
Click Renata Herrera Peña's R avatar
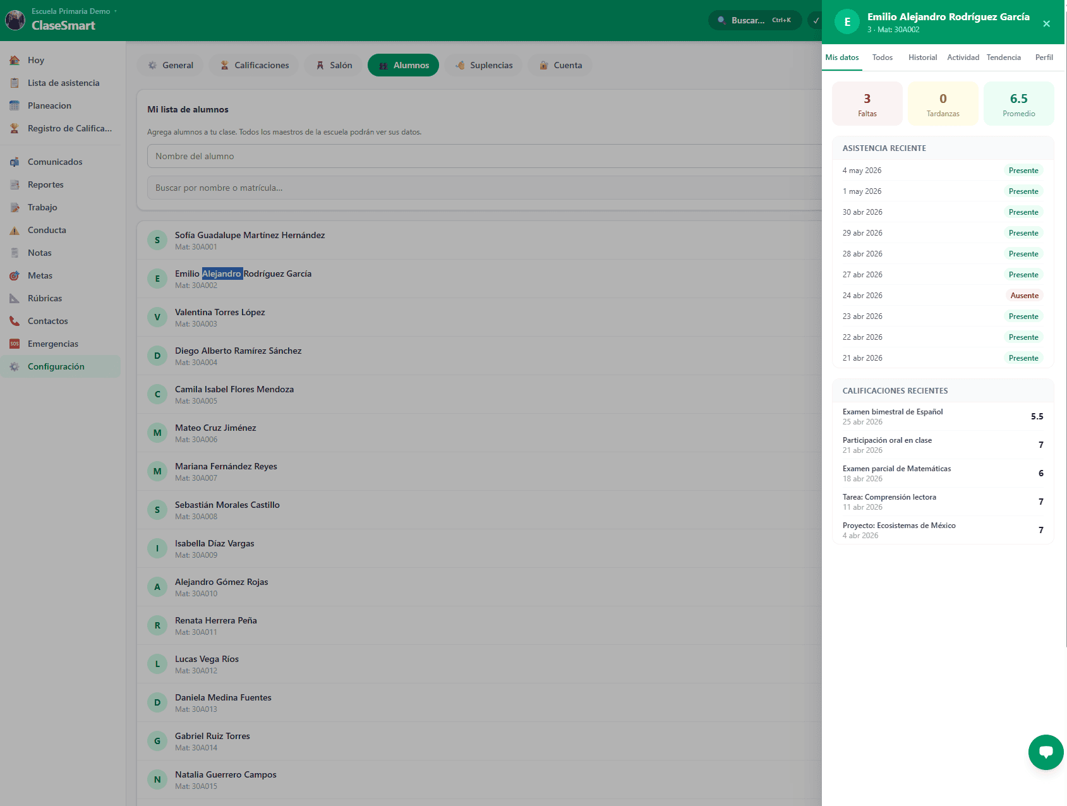point(157,625)
